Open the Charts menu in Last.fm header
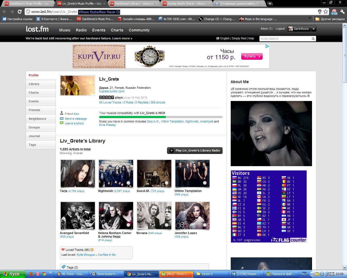 click(x=117, y=30)
